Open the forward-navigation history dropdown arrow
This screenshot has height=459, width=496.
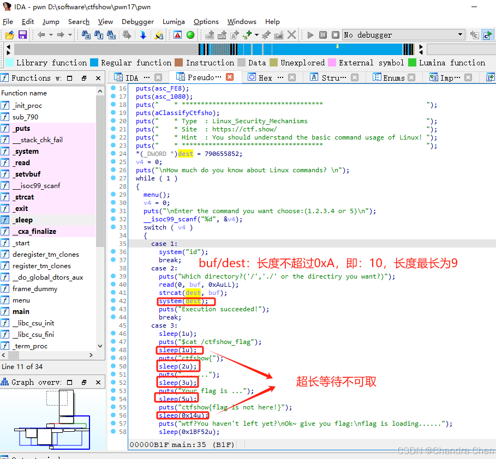(x=70, y=35)
